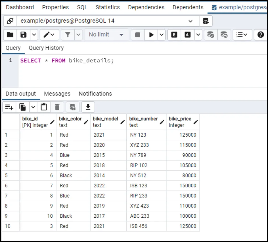Click the Save File disk icon
Image resolution: width=268 pixels, height=242 pixels.
(x=24, y=35)
